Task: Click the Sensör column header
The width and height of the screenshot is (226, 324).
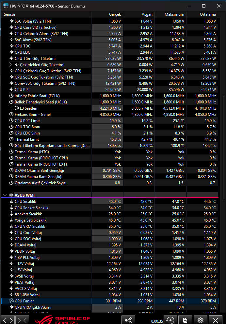Action: pyautogui.click(x=46, y=14)
